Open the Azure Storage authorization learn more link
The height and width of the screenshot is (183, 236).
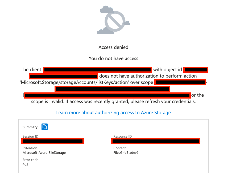[113, 113]
